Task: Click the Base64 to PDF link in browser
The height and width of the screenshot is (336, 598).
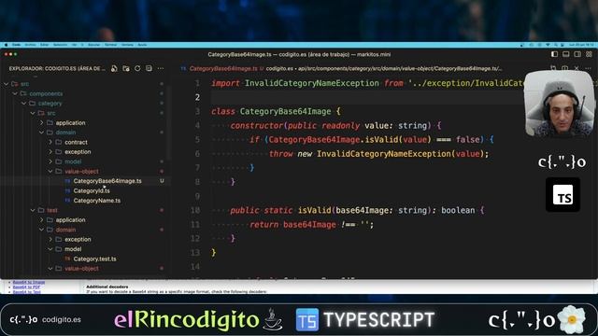Action: point(26,287)
